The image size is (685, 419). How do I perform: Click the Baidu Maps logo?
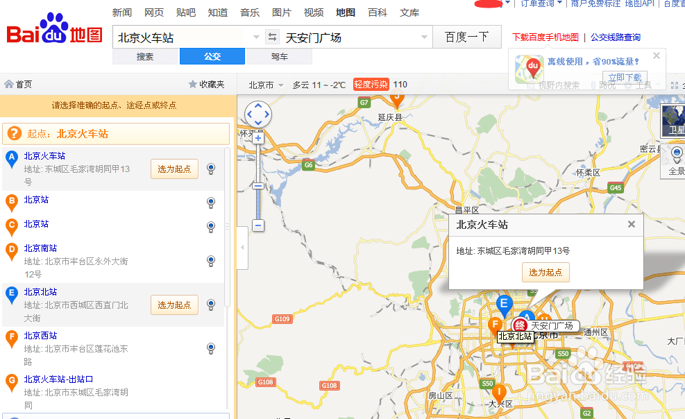click(x=54, y=29)
